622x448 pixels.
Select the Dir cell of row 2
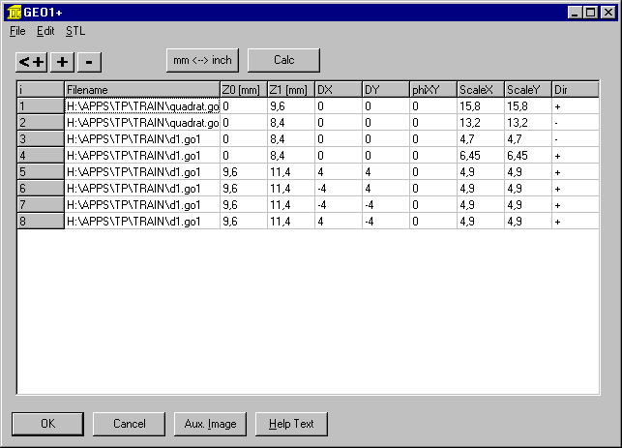[x=576, y=123]
